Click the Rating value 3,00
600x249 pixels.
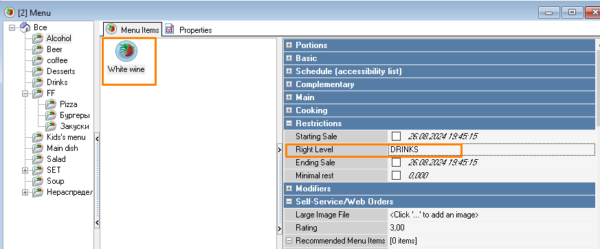point(397,228)
